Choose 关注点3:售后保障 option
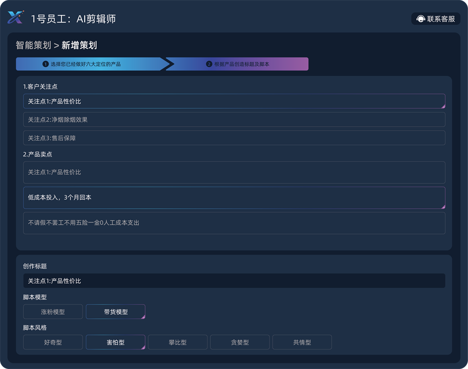Image resolution: width=468 pixels, height=369 pixels. coord(234,138)
